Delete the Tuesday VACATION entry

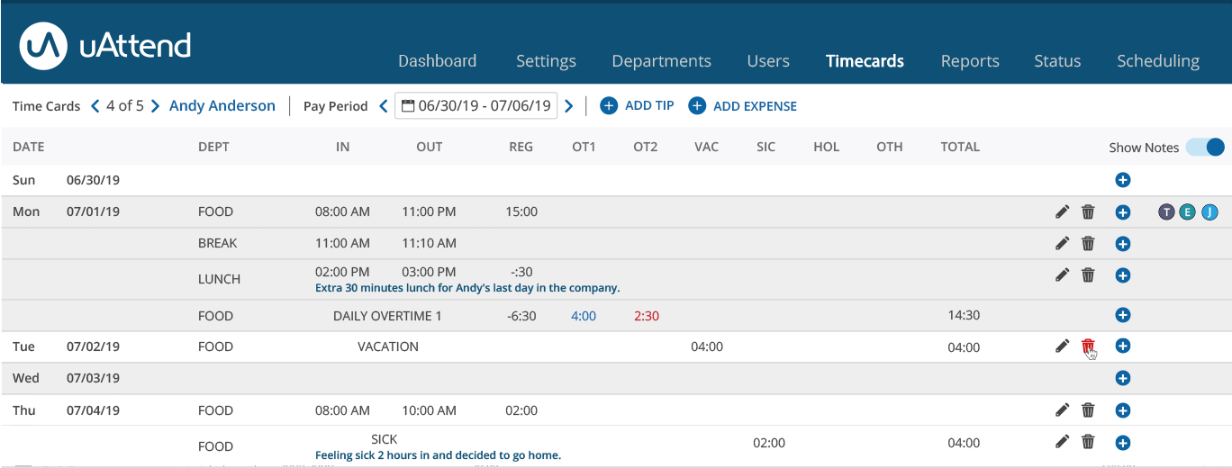(x=1088, y=346)
